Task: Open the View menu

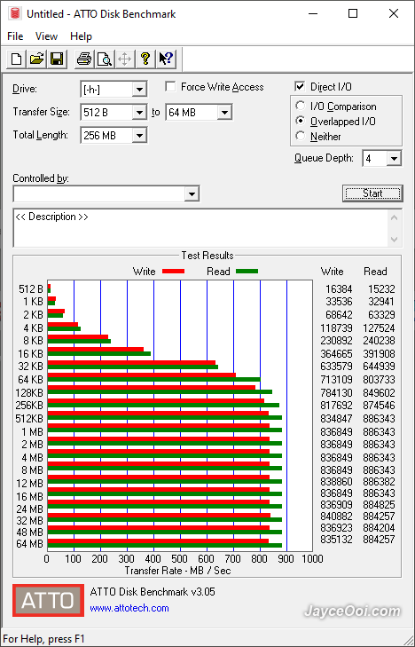Action: (46, 36)
